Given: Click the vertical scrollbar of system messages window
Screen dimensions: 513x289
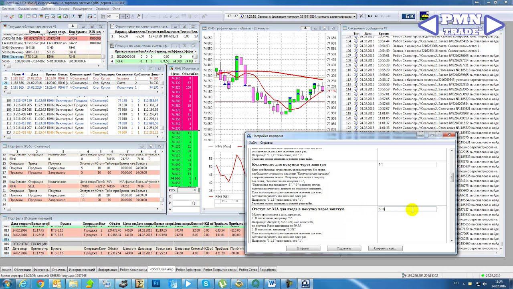Looking at the screenshot, I should point(501,138).
